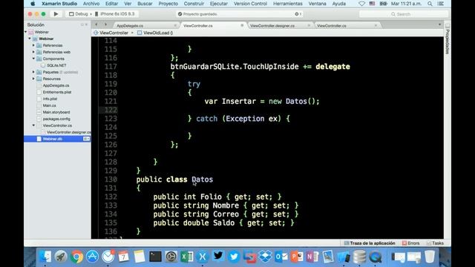Open Xamarin Studio icon in the Dock
Viewport: 475px width, 267px height.
click(203, 257)
